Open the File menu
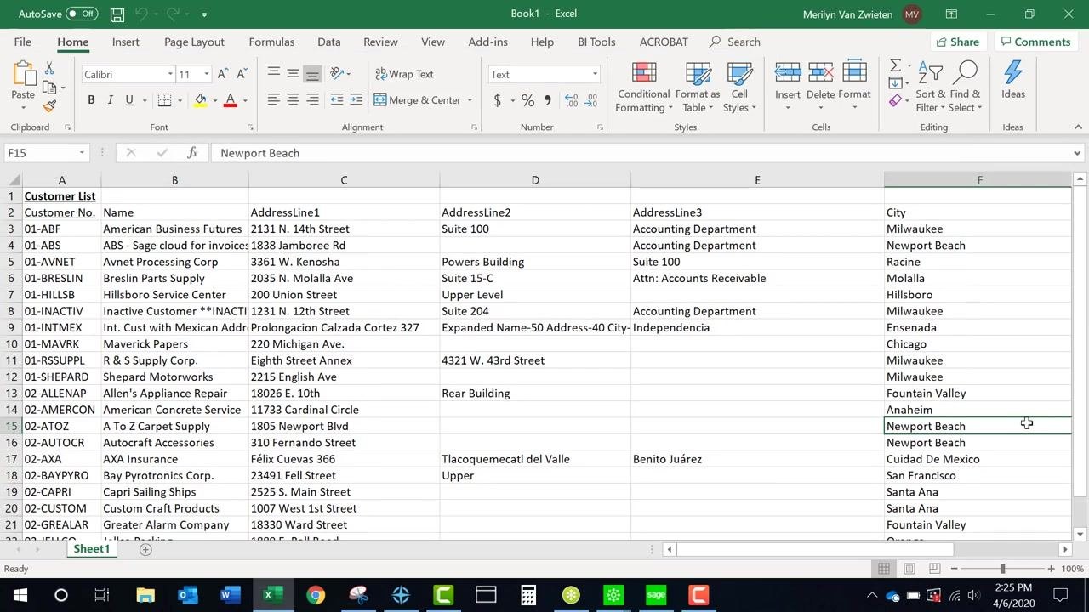This screenshot has width=1089, height=612. 22,42
